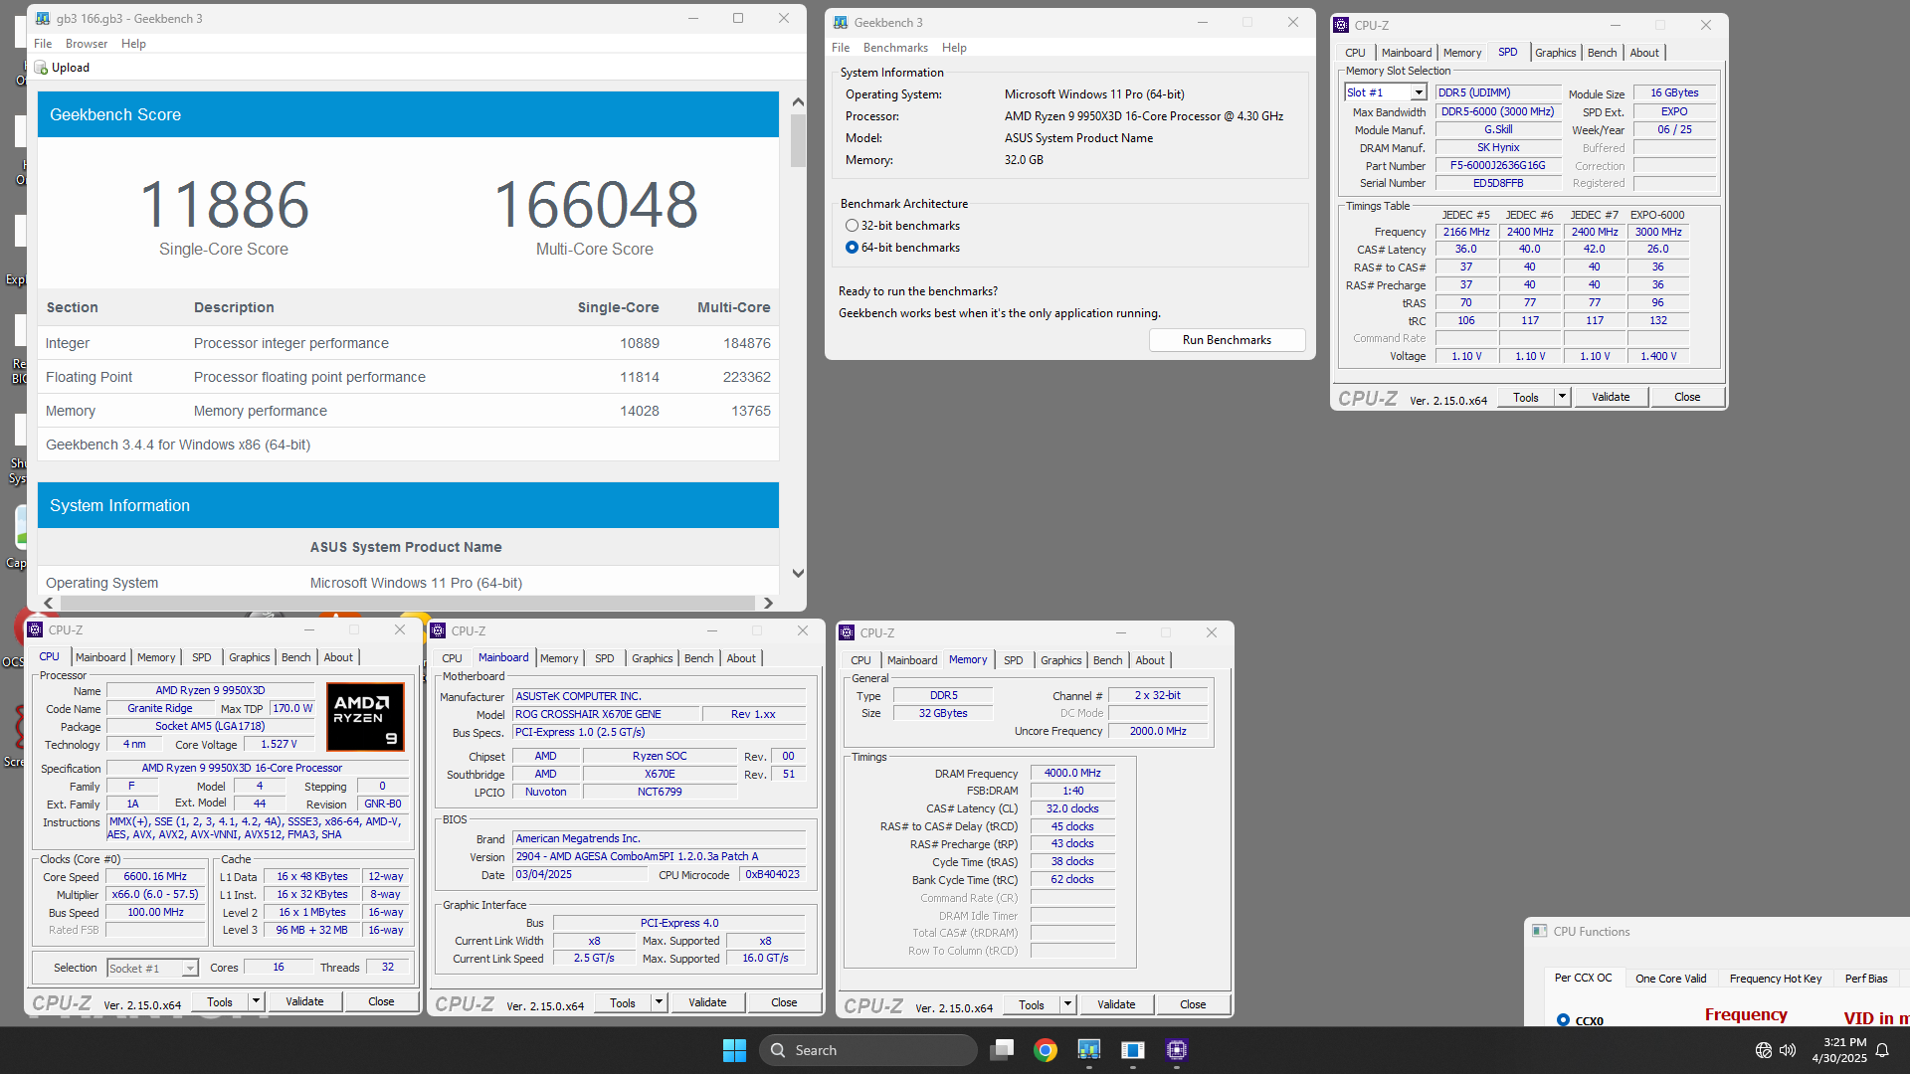1910x1074 pixels.
Task: Click the Upload icon in Geekbench results window
Action: pos(41,68)
